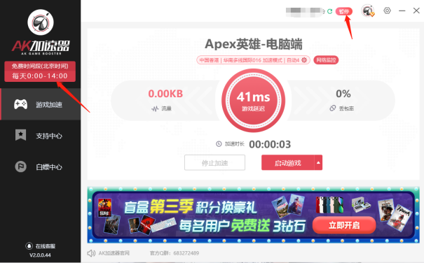This screenshot has height=263, width=424.
Task: Open the 游戏加速 sidebar section
Action: click(41, 104)
